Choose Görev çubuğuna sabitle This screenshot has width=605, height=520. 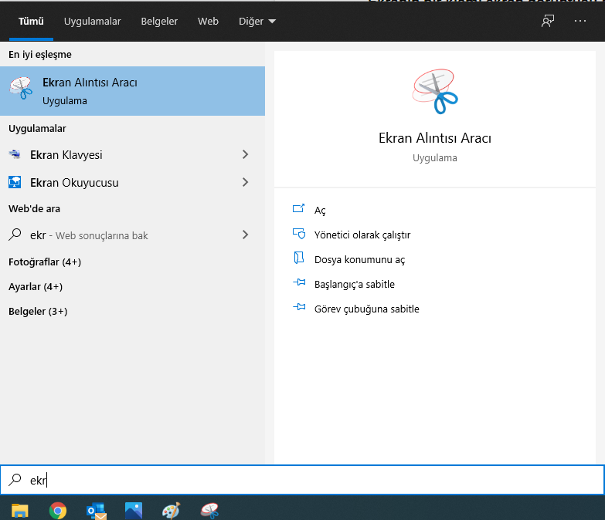[x=366, y=309]
